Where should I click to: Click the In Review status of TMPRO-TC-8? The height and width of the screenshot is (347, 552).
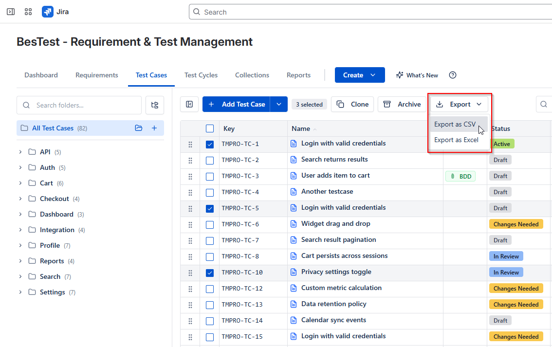(506, 256)
